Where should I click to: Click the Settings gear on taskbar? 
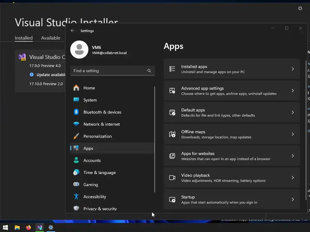tap(51, 227)
